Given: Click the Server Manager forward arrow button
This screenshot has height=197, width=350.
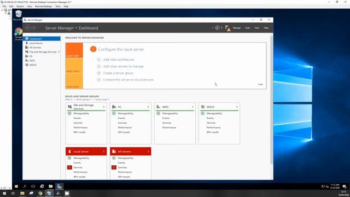Looking at the screenshot, I should click(x=34, y=28).
